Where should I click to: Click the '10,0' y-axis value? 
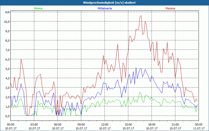click(x=7, y=22)
